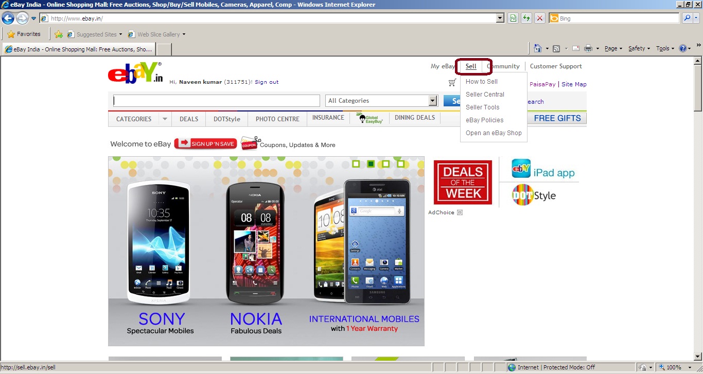Click the Home icon in command bar
703x374 pixels.
tap(538, 48)
